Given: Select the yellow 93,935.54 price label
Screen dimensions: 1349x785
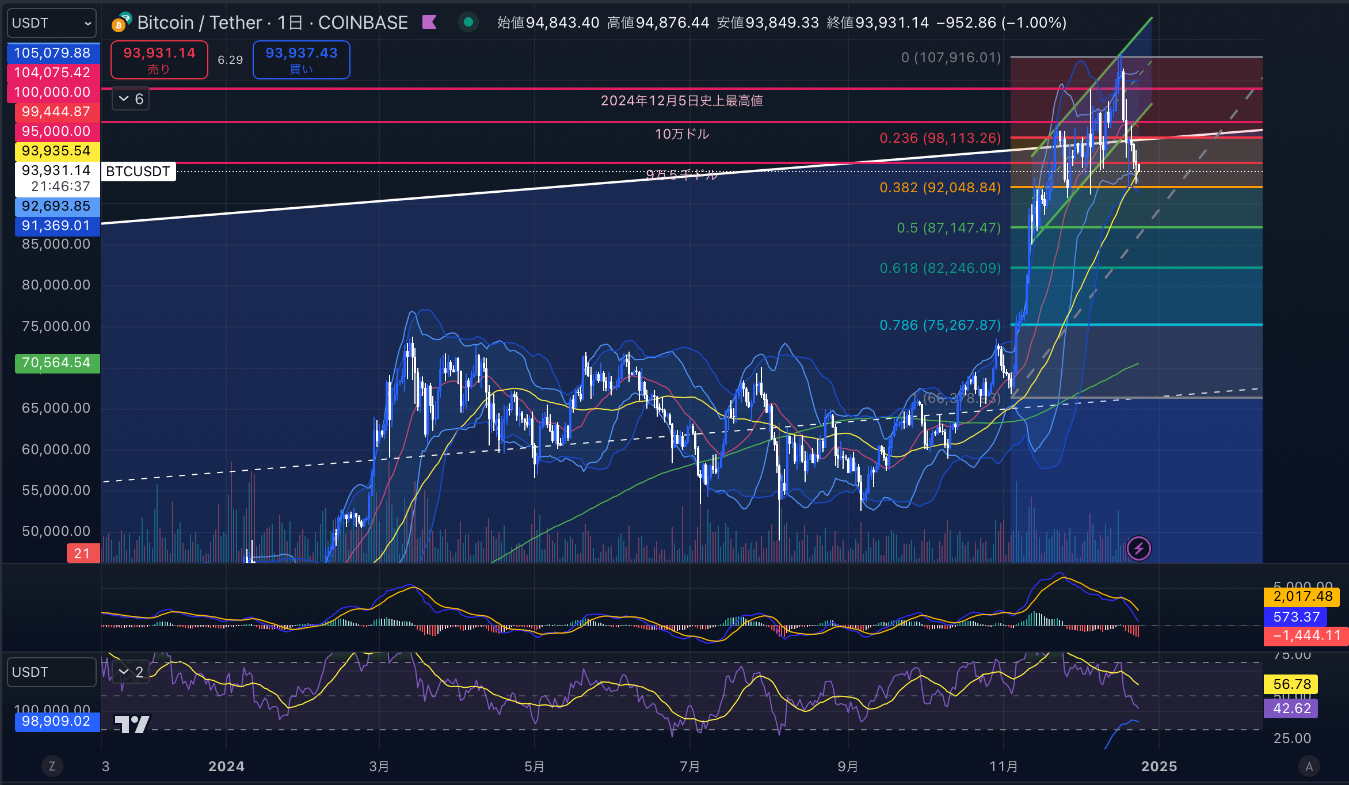Looking at the screenshot, I should [57, 151].
